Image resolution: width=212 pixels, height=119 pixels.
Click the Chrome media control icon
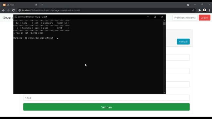pos(188,5)
